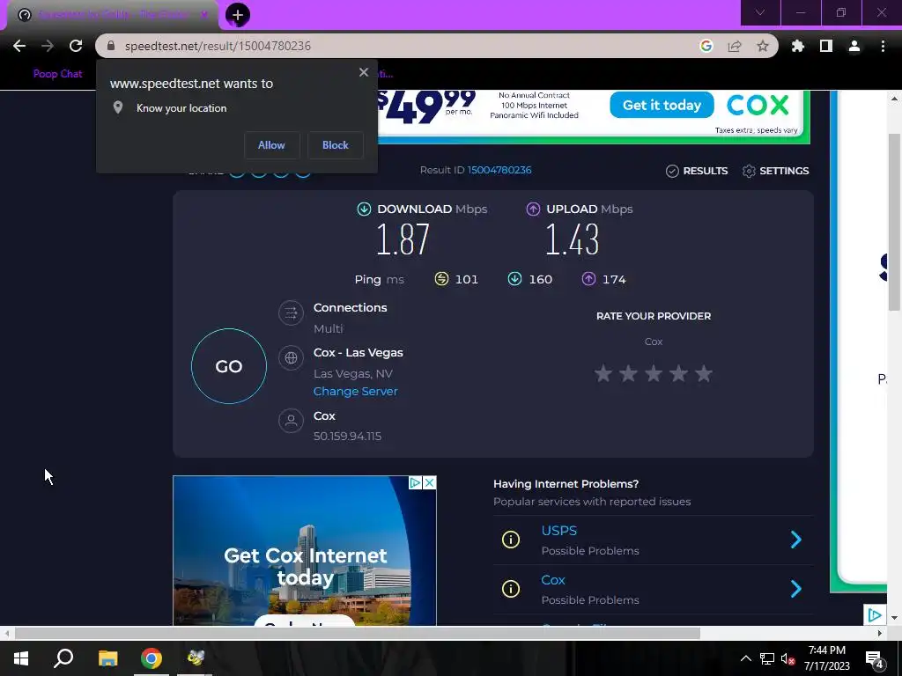Open the Poop Chat bookmark
902x676 pixels.
pyautogui.click(x=57, y=74)
